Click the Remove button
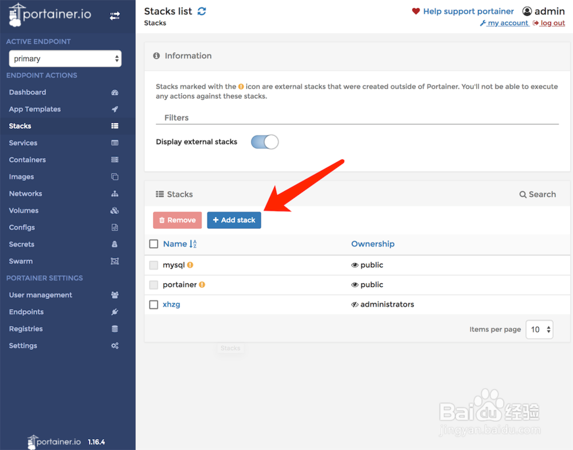 tap(177, 220)
